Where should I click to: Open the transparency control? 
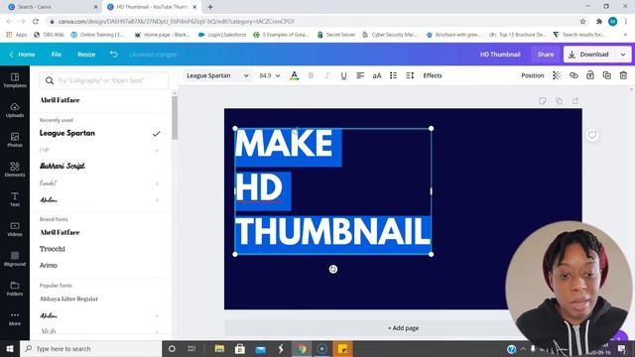(557, 75)
